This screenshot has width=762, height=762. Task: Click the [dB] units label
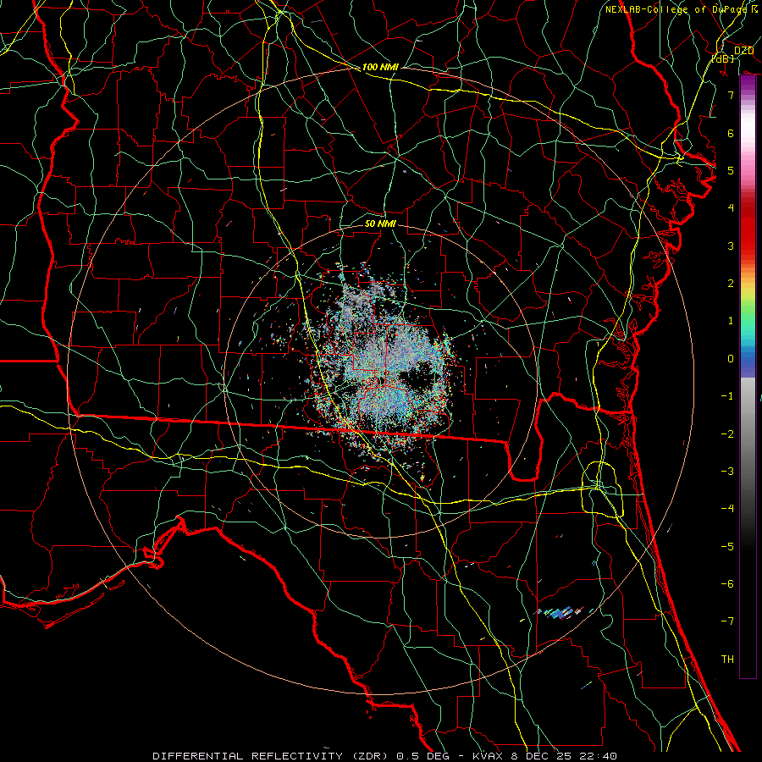[722, 58]
